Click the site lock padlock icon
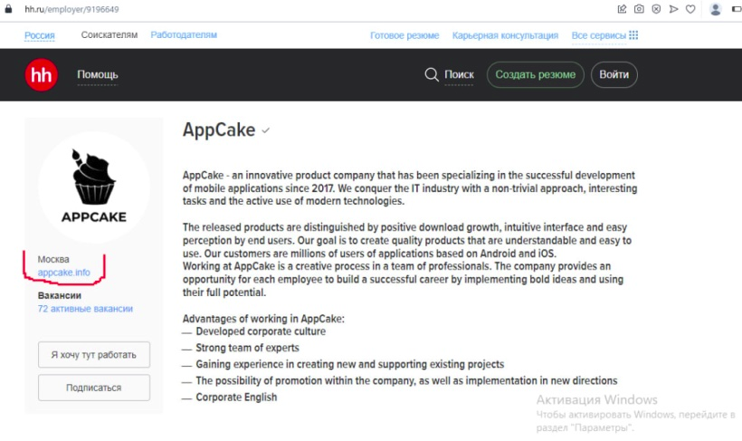 pos(7,9)
